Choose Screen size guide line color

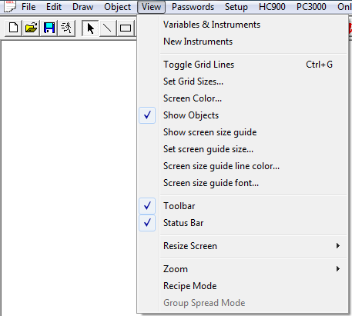point(243,166)
